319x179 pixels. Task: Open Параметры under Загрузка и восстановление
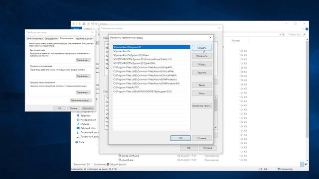pyautogui.click(x=83, y=92)
